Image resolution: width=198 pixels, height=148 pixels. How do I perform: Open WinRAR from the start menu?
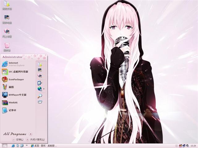pyautogui.click(x=10, y=103)
